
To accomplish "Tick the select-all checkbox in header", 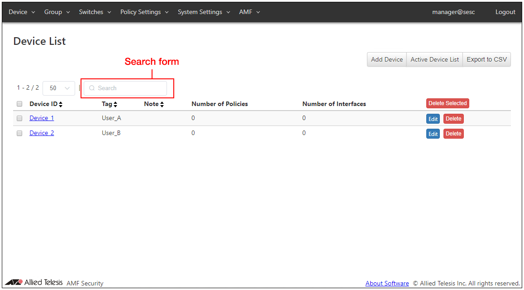I will pyautogui.click(x=19, y=104).
